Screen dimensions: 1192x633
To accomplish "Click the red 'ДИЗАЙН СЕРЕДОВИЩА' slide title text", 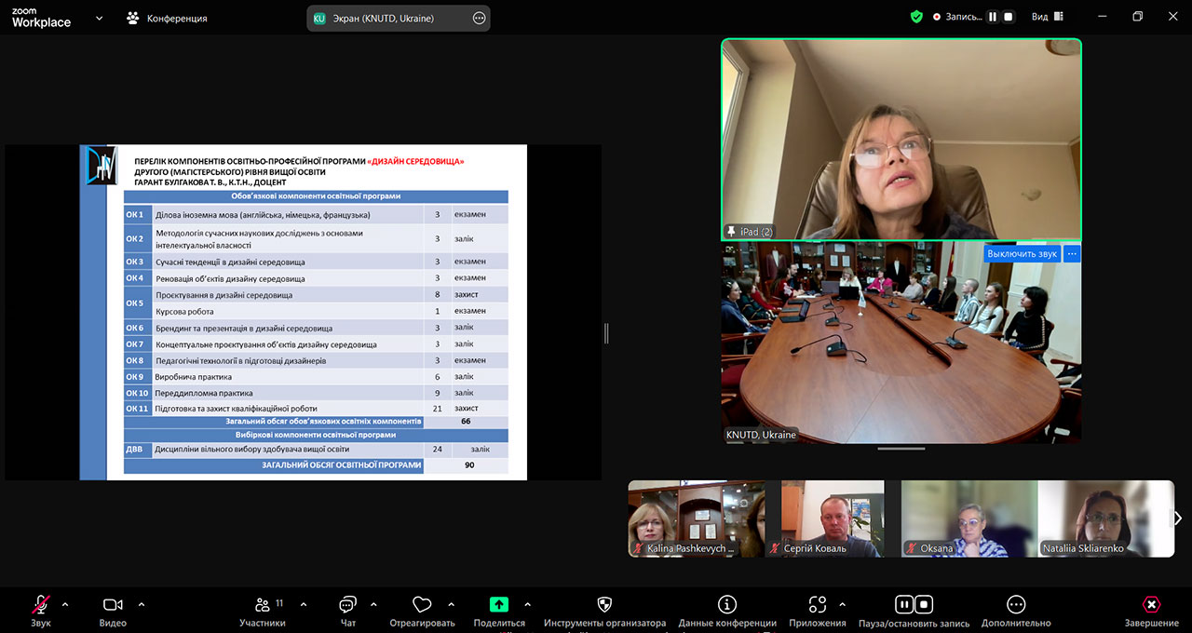I will pos(416,161).
